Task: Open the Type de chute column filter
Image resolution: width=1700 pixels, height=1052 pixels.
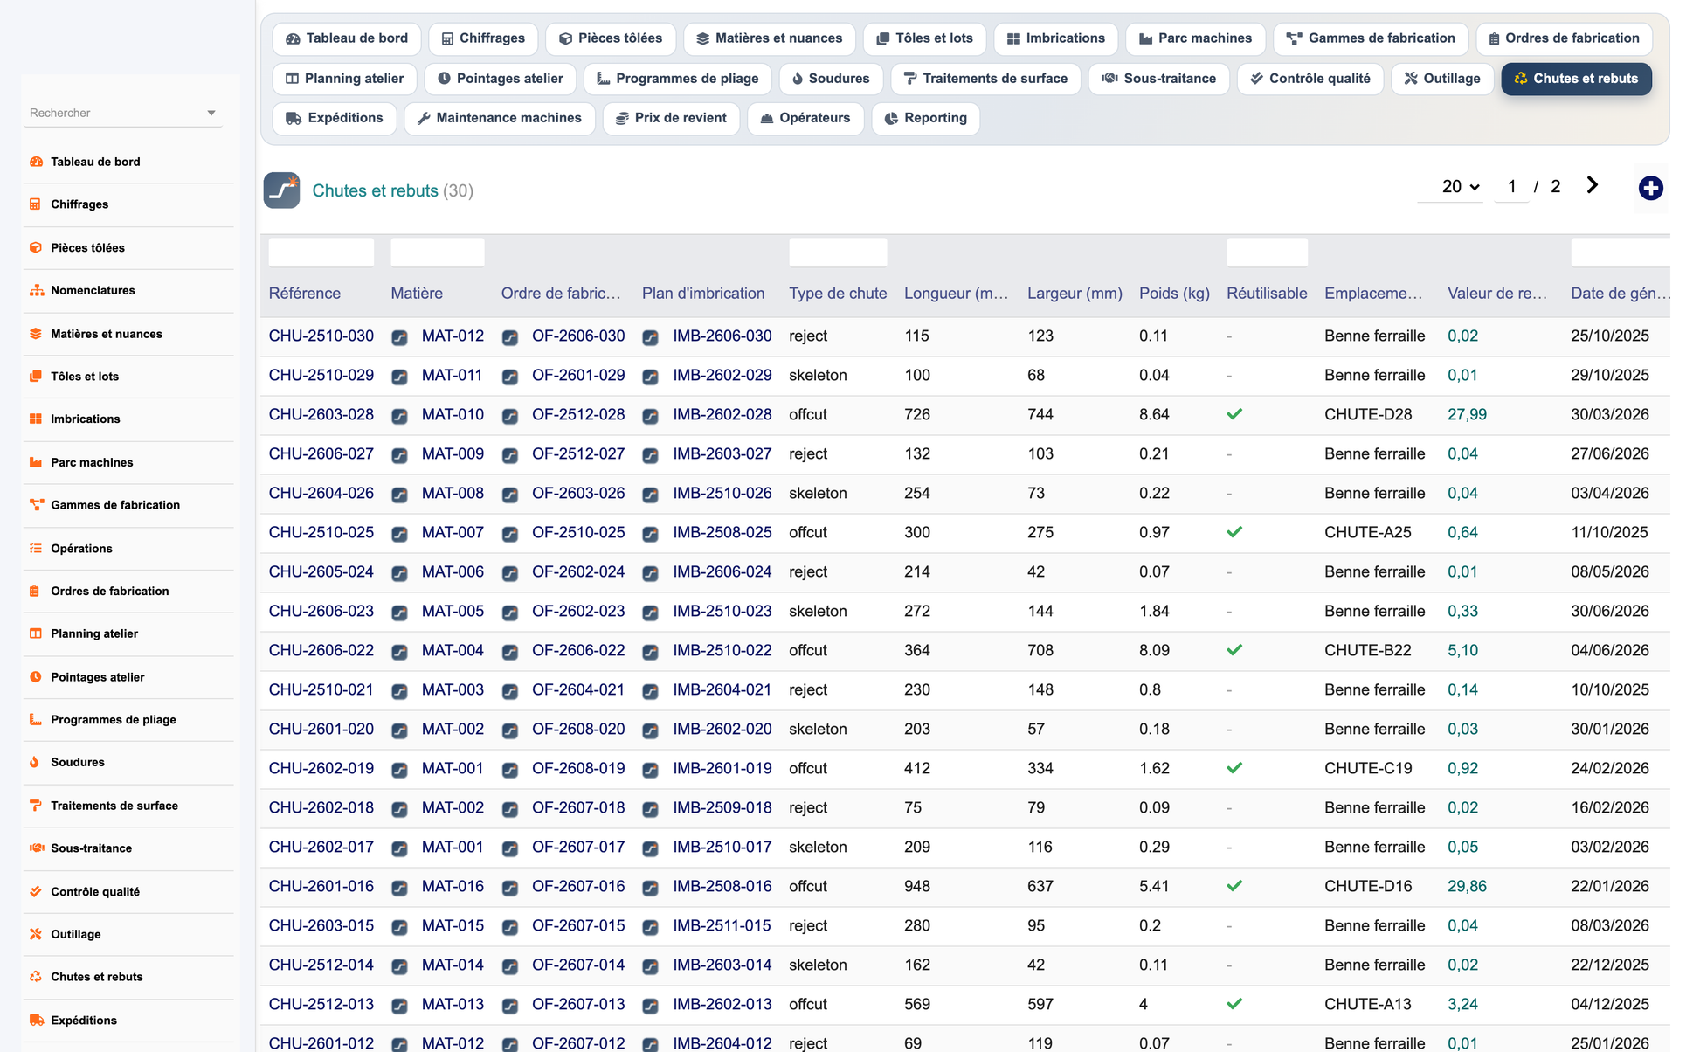Action: pos(838,253)
